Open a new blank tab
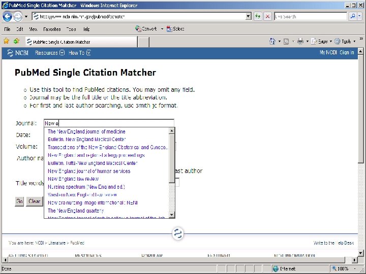The width and height of the screenshot is (366, 274). (x=143, y=42)
